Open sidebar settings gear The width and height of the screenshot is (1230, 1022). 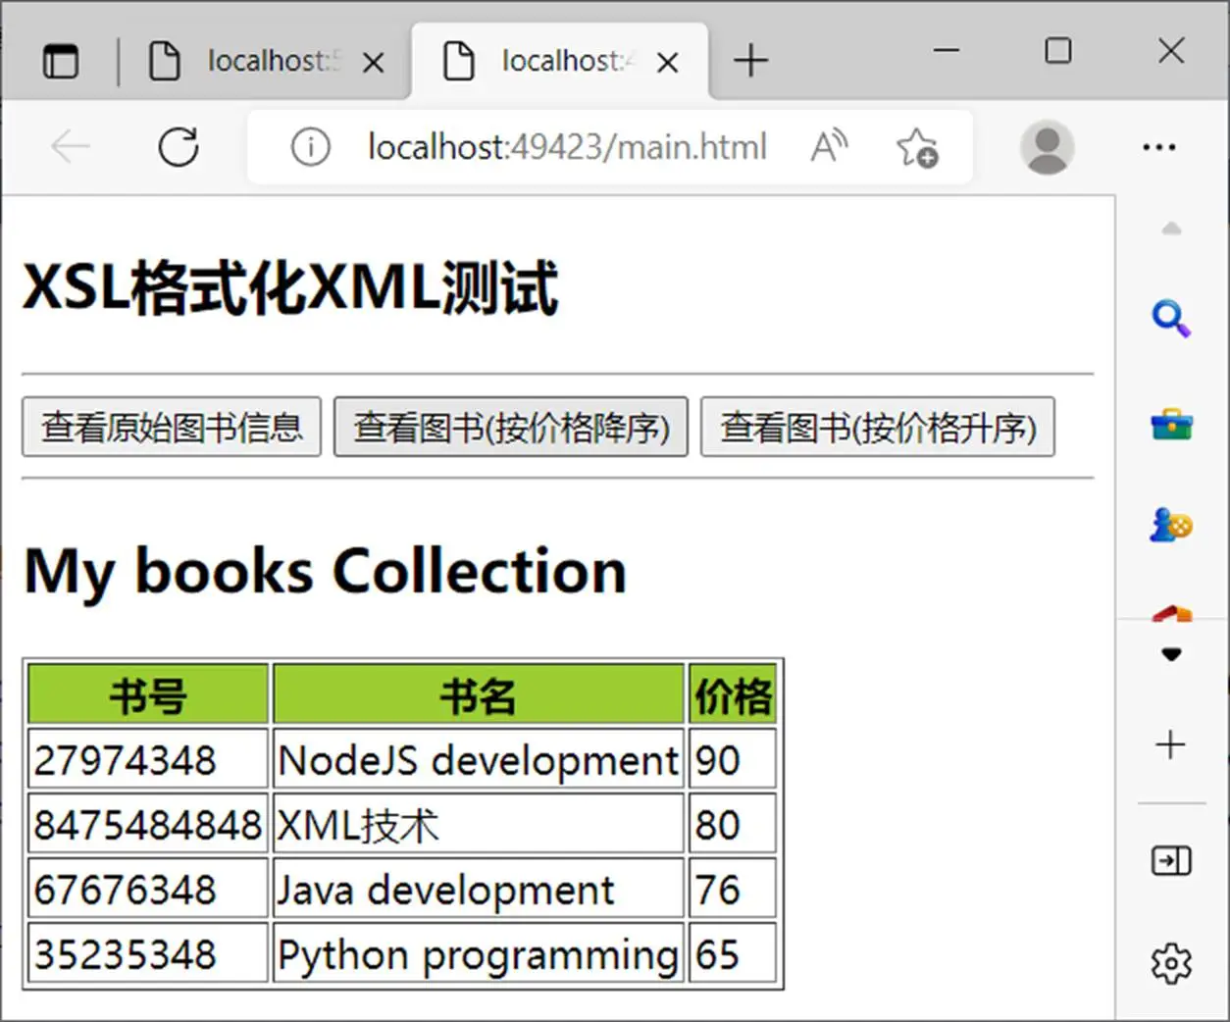pyautogui.click(x=1171, y=964)
